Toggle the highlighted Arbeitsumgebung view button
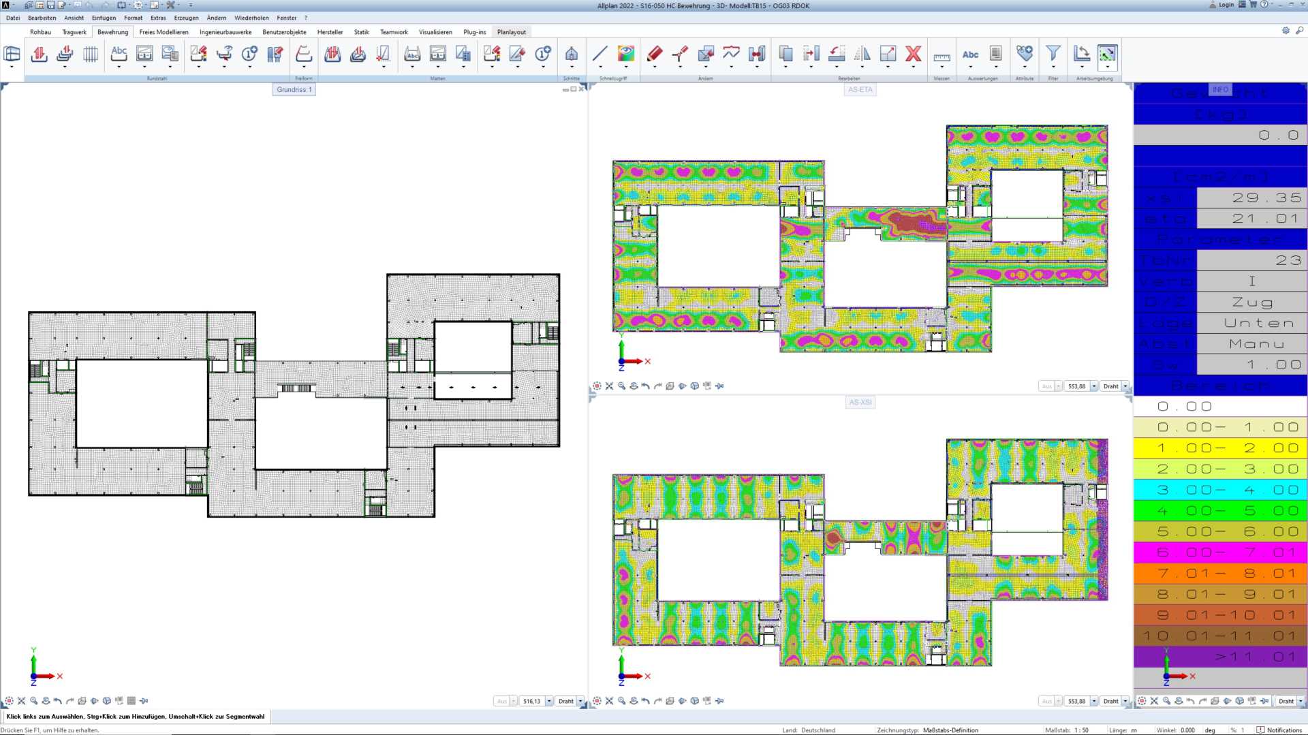 pyautogui.click(x=1107, y=54)
